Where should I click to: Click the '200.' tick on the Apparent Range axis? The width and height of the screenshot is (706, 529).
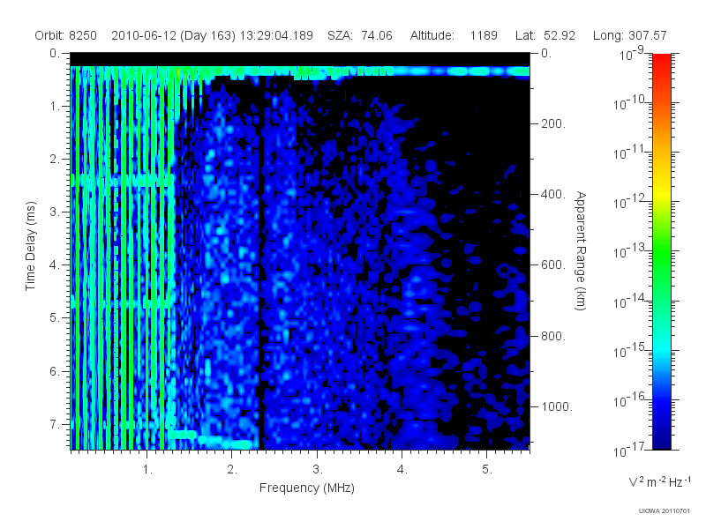(x=553, y=123)
